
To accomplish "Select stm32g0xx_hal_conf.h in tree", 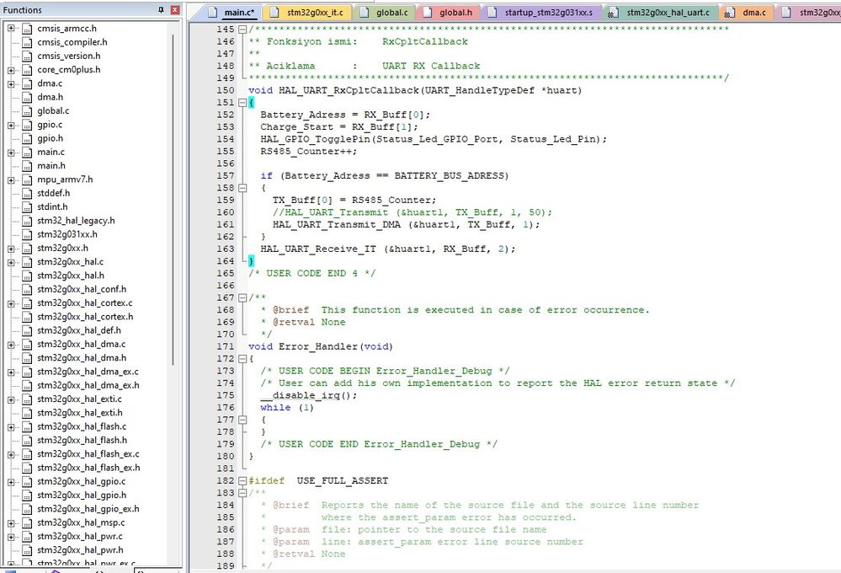I will click(x=82, y=290).
